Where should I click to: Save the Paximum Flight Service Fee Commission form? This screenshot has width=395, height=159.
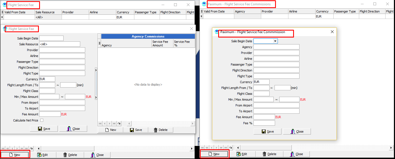267,131
